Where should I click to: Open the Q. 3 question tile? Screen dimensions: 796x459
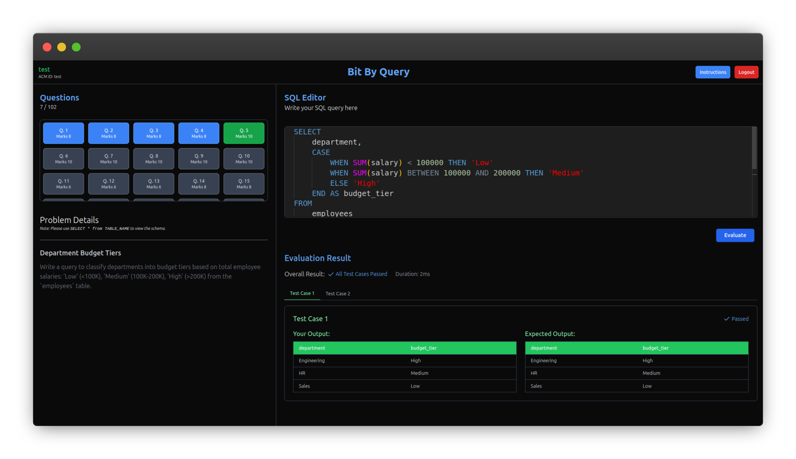click(x=154, y=133)
